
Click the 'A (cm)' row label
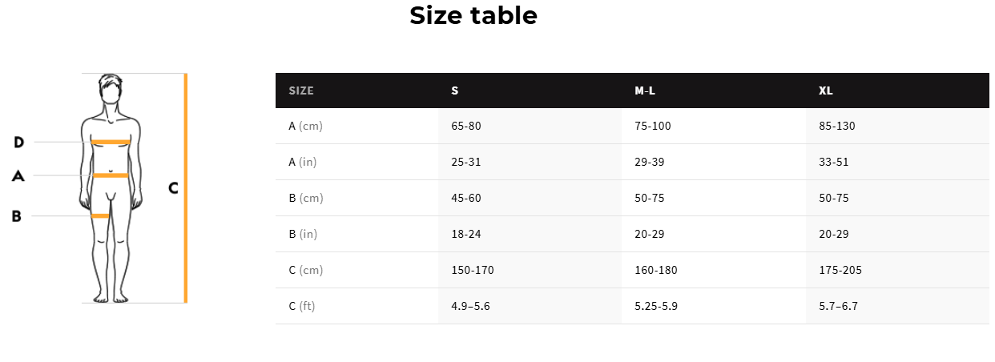click(305, 127)
